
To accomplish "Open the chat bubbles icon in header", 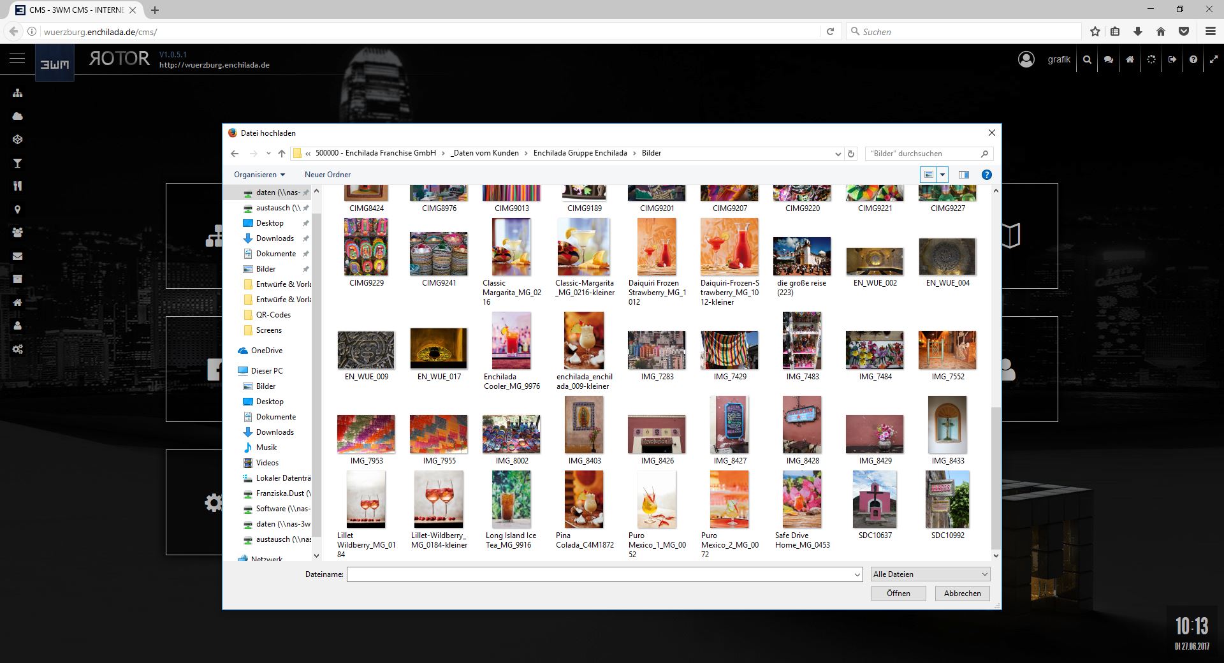I will (1109, 59).
